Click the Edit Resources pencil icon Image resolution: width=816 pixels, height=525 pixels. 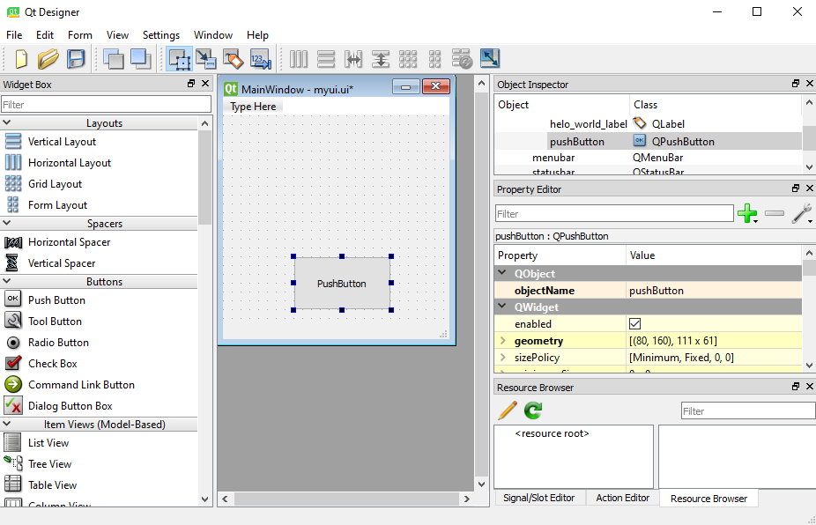508,410
